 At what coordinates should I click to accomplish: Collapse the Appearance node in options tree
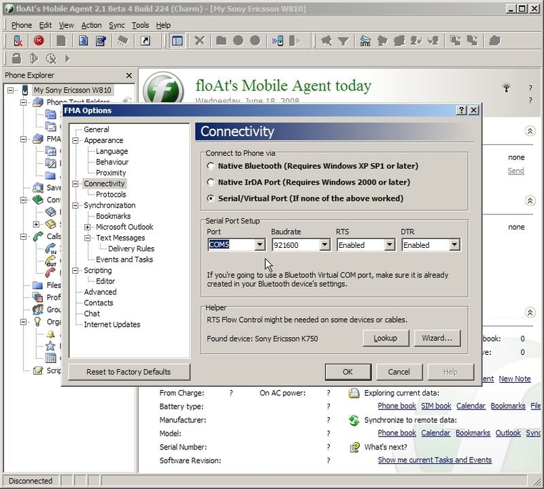tap(75, 141)
